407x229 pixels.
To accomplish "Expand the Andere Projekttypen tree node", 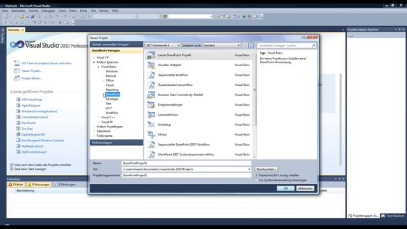I will [x=94, y=127].
